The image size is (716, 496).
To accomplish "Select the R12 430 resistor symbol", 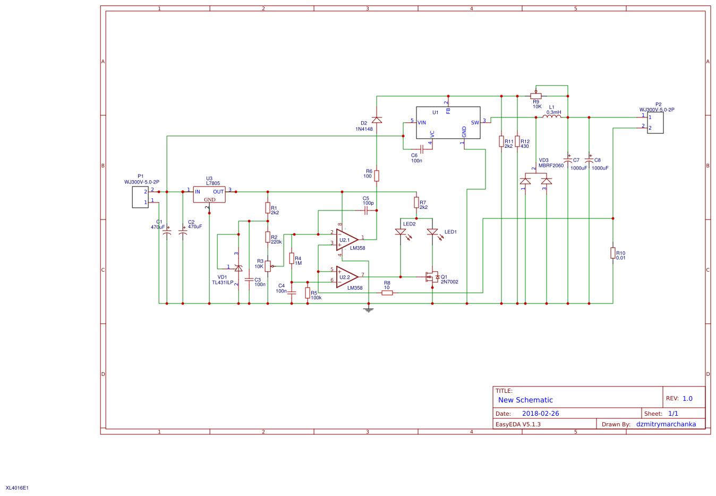I will 517,141.
